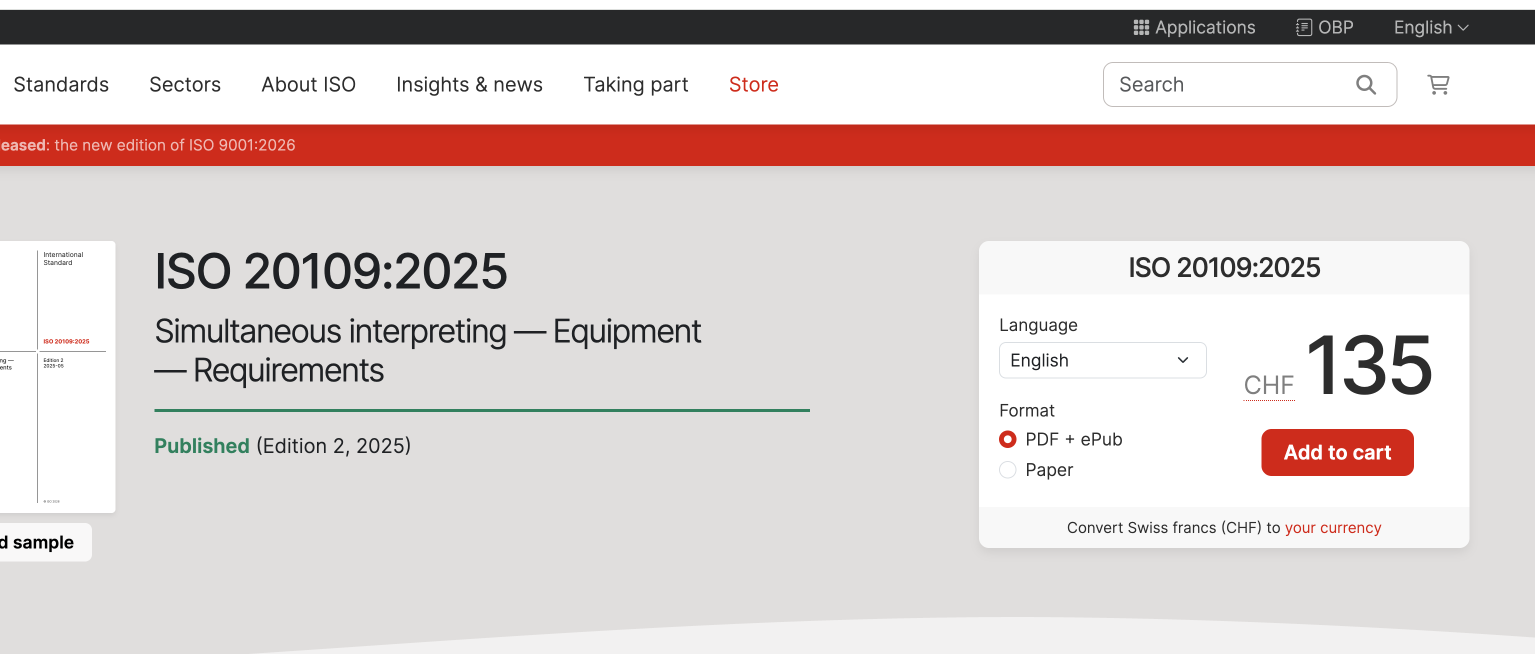This screenshot has height=654, width=1535.
Task: Open the standard's cover thumbnail
Action: click(58, 377)
